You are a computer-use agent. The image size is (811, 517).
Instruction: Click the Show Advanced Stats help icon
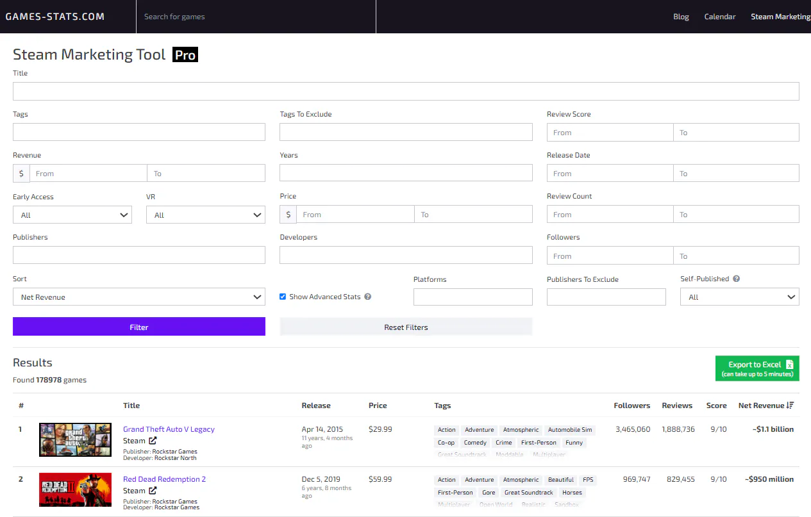[x=367, y=297]
